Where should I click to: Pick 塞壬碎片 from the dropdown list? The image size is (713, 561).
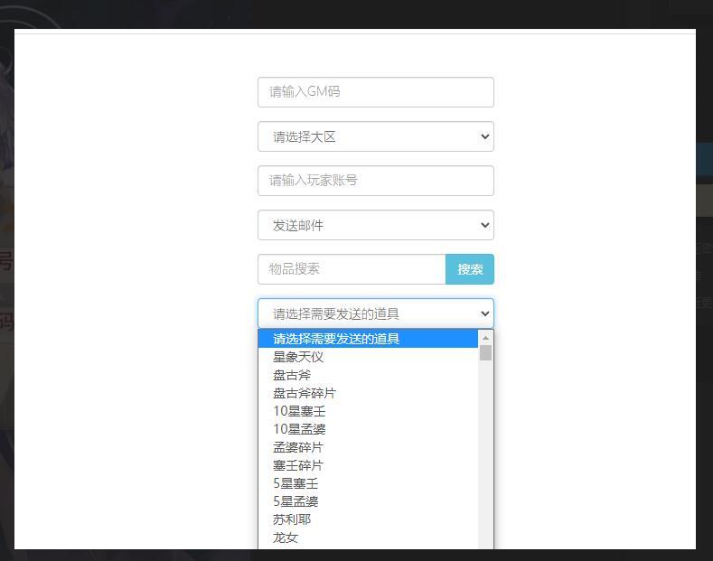298,465
